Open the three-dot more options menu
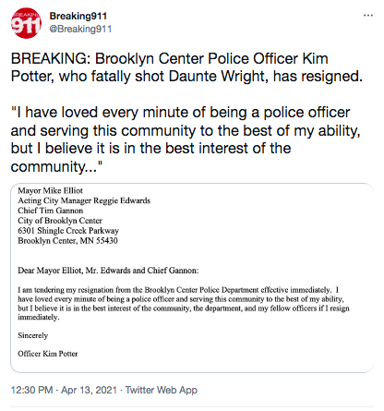The height and width of the screenshot is (411, 384). pos(368,16)
